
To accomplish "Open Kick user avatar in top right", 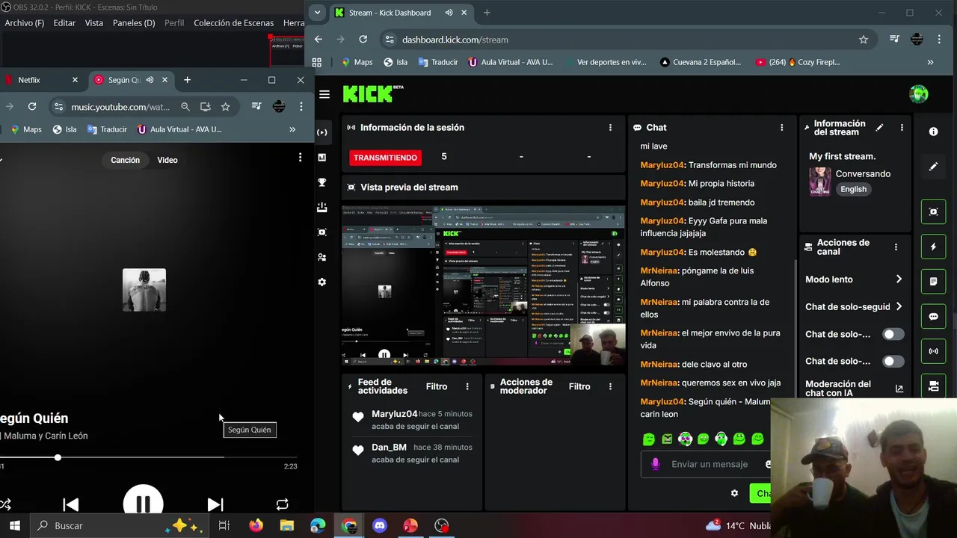I will point(918,94).
